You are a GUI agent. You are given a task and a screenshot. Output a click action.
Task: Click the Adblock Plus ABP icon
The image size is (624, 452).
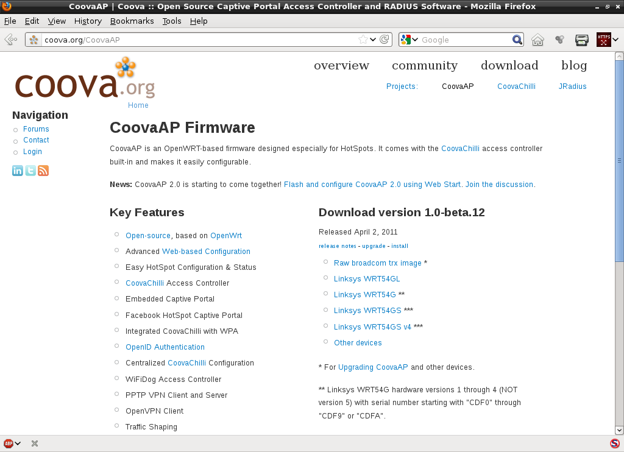(x=9, y=443)
